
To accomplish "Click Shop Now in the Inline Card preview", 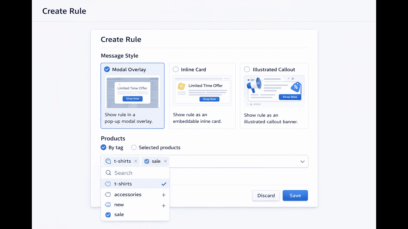I will (209, 99).
